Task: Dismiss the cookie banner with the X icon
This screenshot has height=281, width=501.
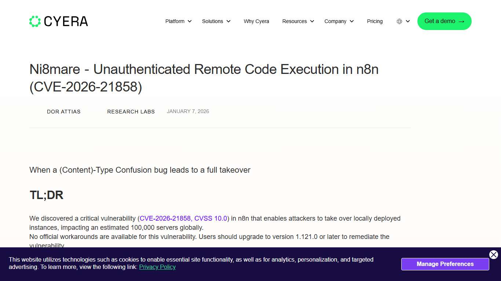Action: pyautogui.click(x=493, y=255)
